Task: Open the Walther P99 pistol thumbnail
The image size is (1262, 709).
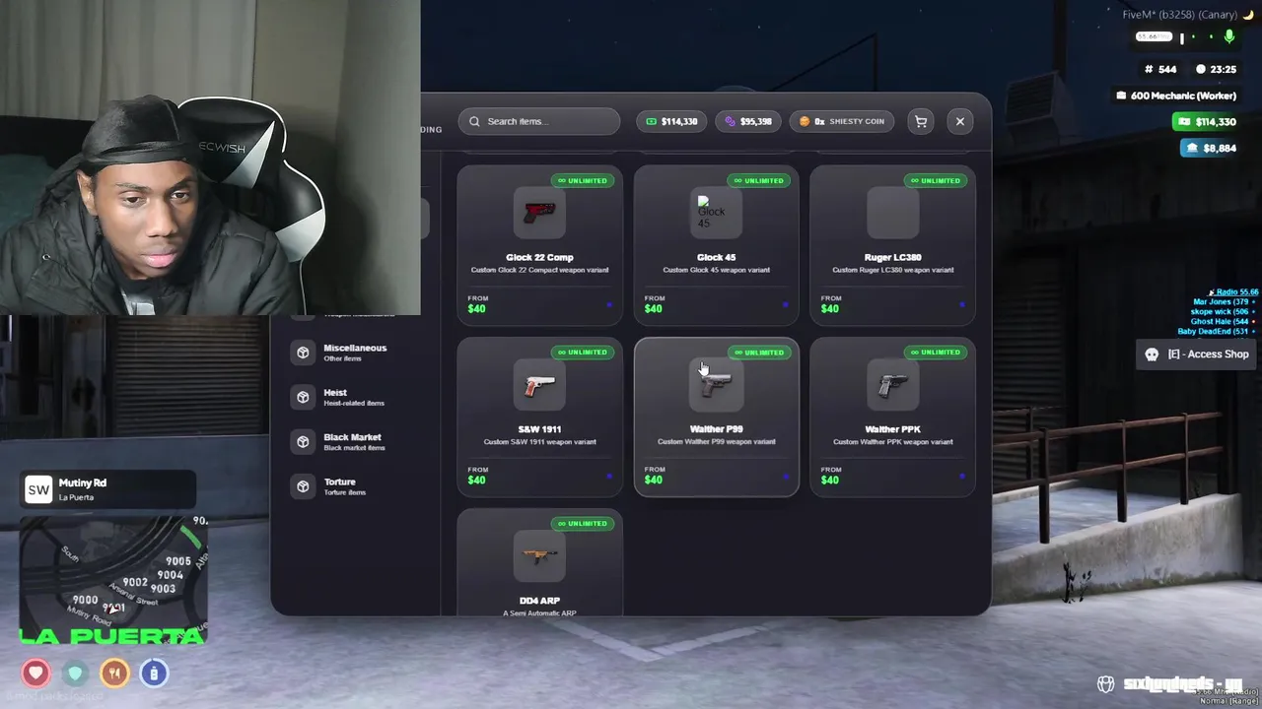Action: click(x=716, y=384)
